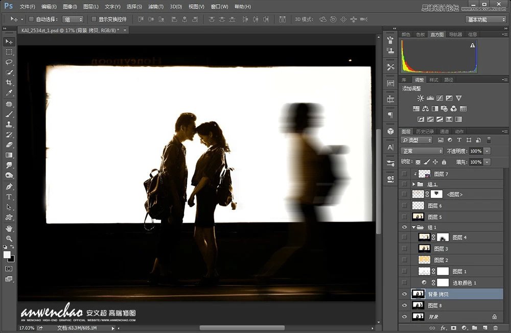Viewport: 511px width, 333px height.
Task: Open the 文件(F) menu
Action: coord(28,7)
